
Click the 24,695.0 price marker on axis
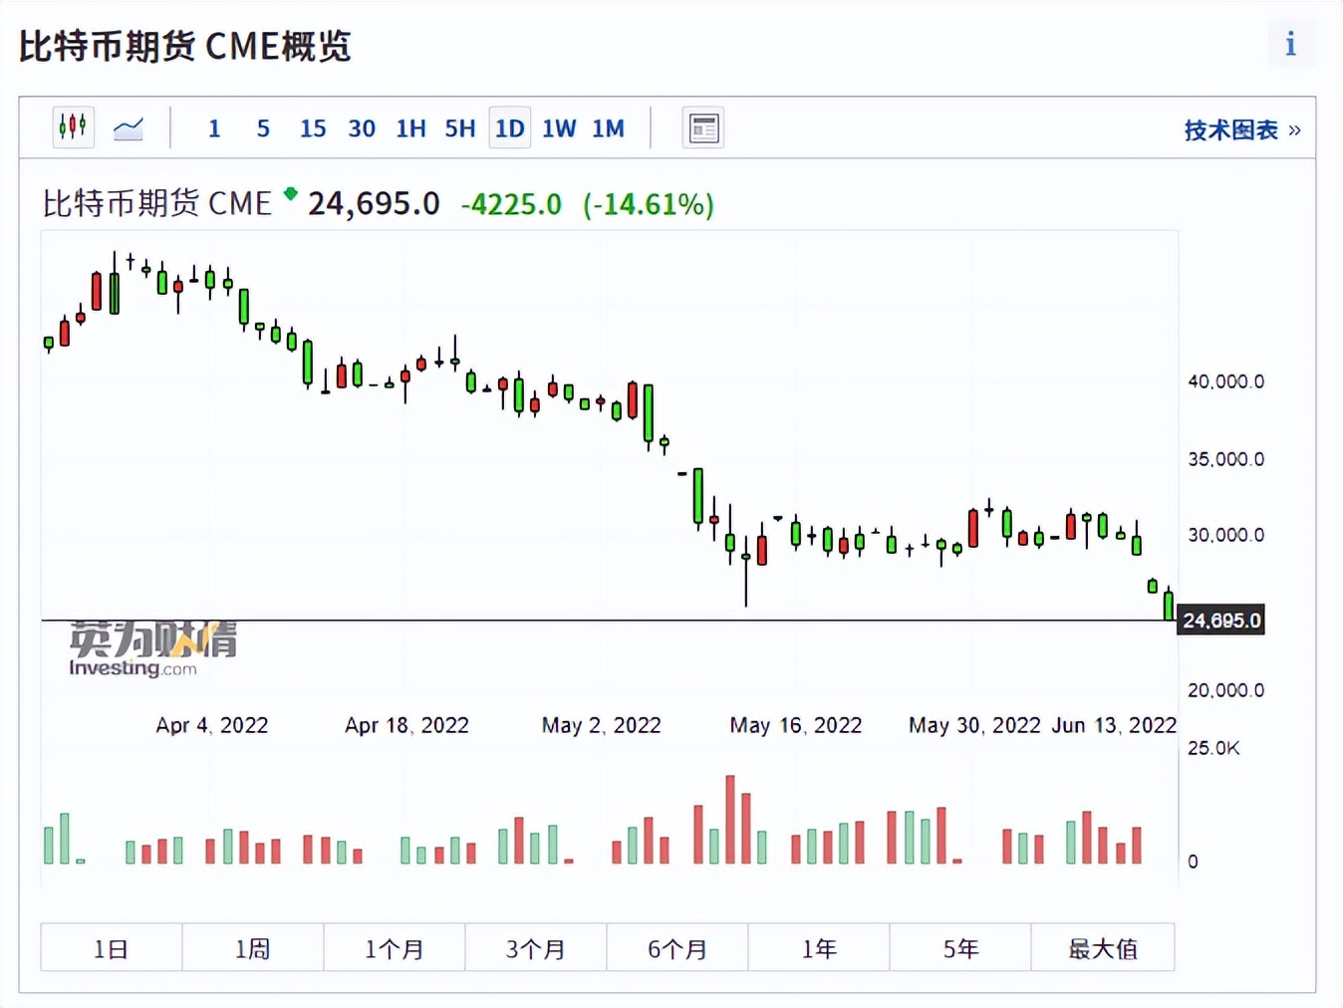(1221, 621)
